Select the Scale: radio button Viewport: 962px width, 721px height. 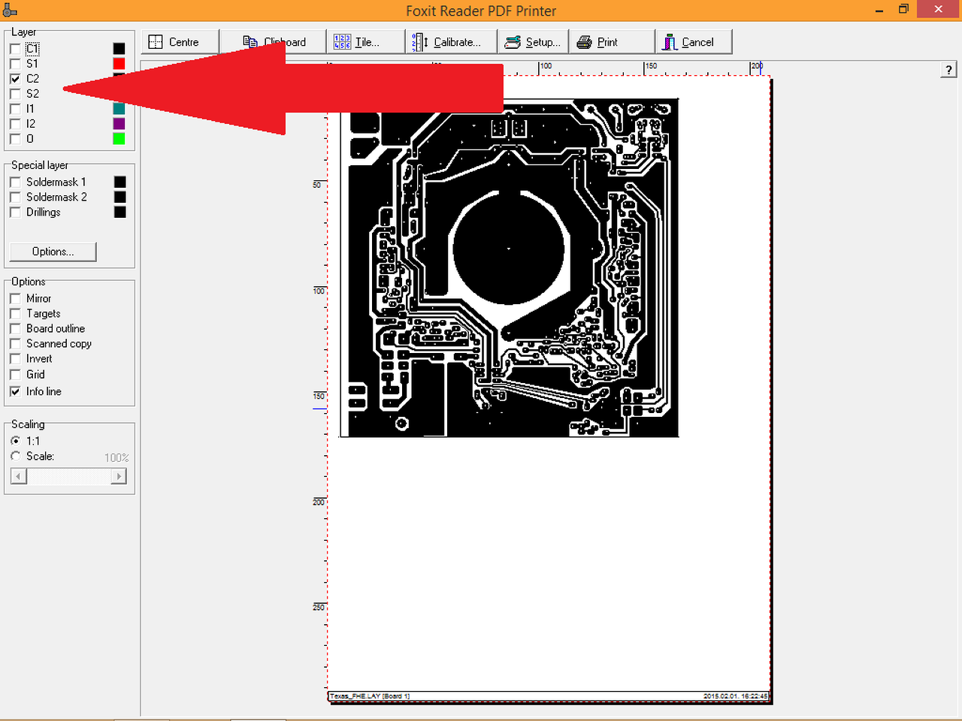click(15, 456)
